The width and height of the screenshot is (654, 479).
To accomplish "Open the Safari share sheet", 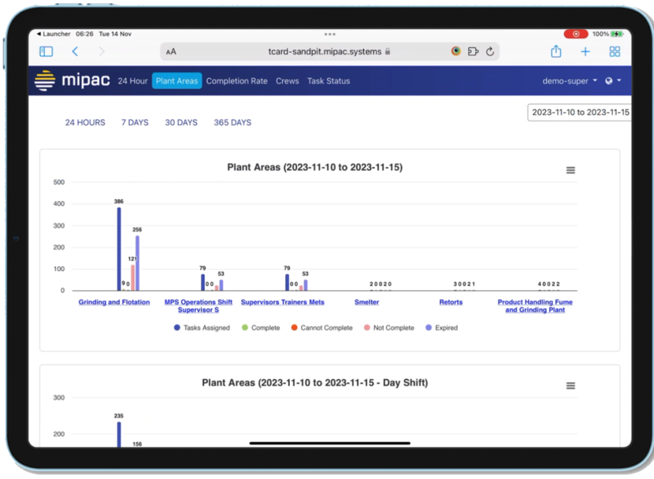I will (x=556, y=51).
